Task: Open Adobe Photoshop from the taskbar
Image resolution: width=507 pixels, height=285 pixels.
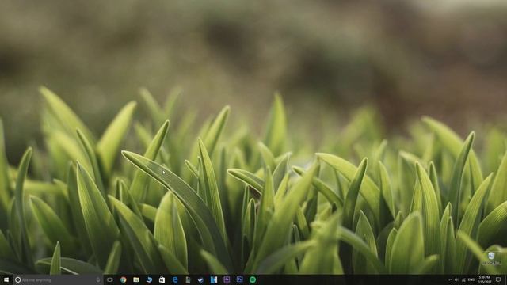Action: 239,279
